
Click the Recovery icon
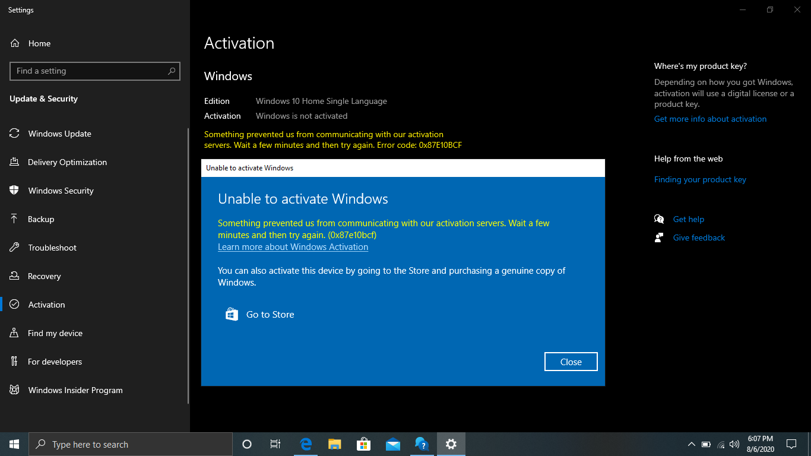pos(15,276)
